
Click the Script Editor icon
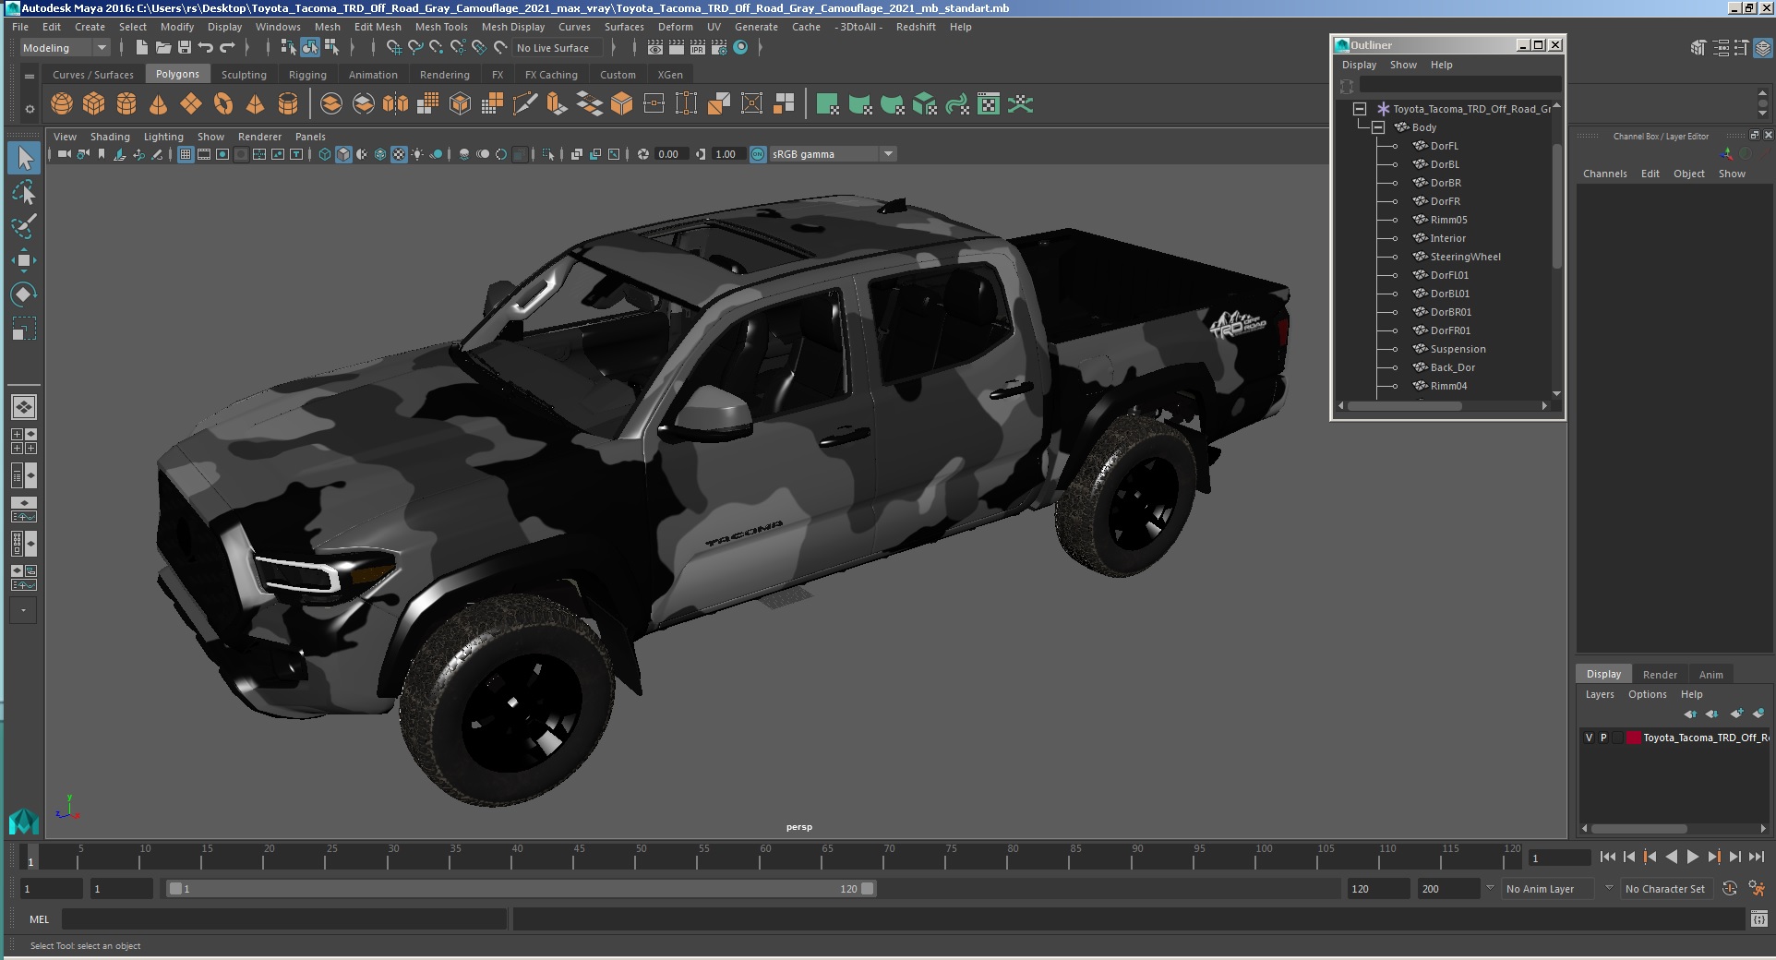click(1758, 918)
